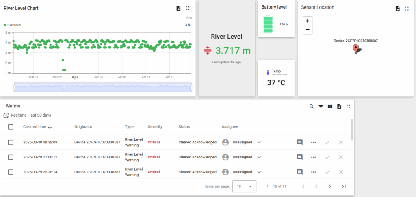Show details menu for 2026-03-29 20:38:14 alarm
This screenshot has height=197, width=416.
pos(313,172)
